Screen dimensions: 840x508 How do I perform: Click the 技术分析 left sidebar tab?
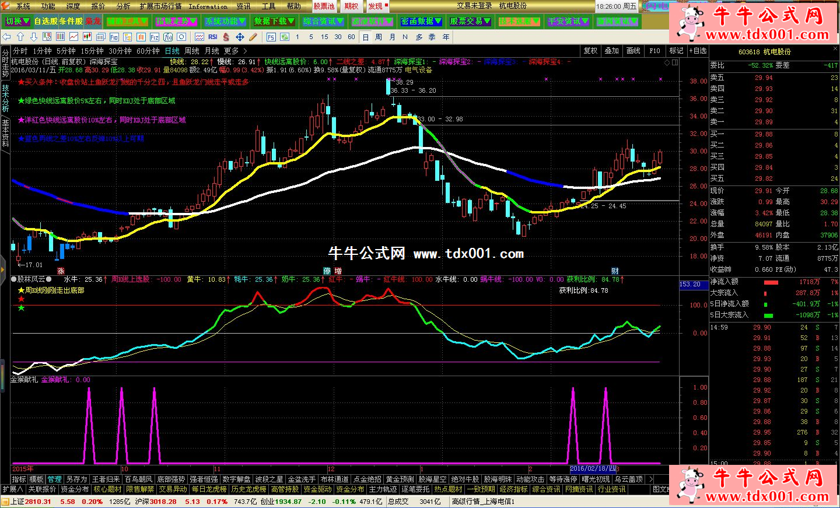pyautogui.click(x=5, y=98)
